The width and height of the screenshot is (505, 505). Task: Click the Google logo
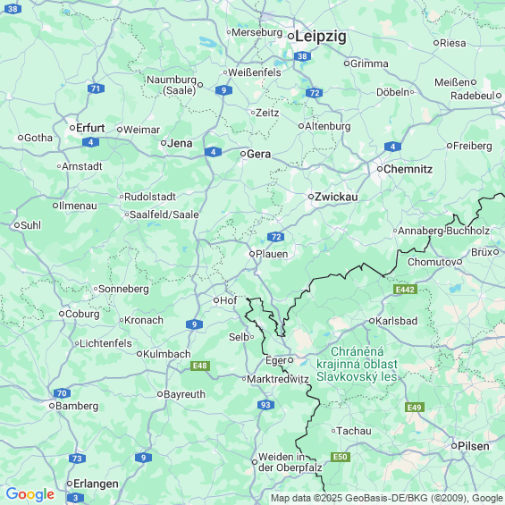coord(30,494)
